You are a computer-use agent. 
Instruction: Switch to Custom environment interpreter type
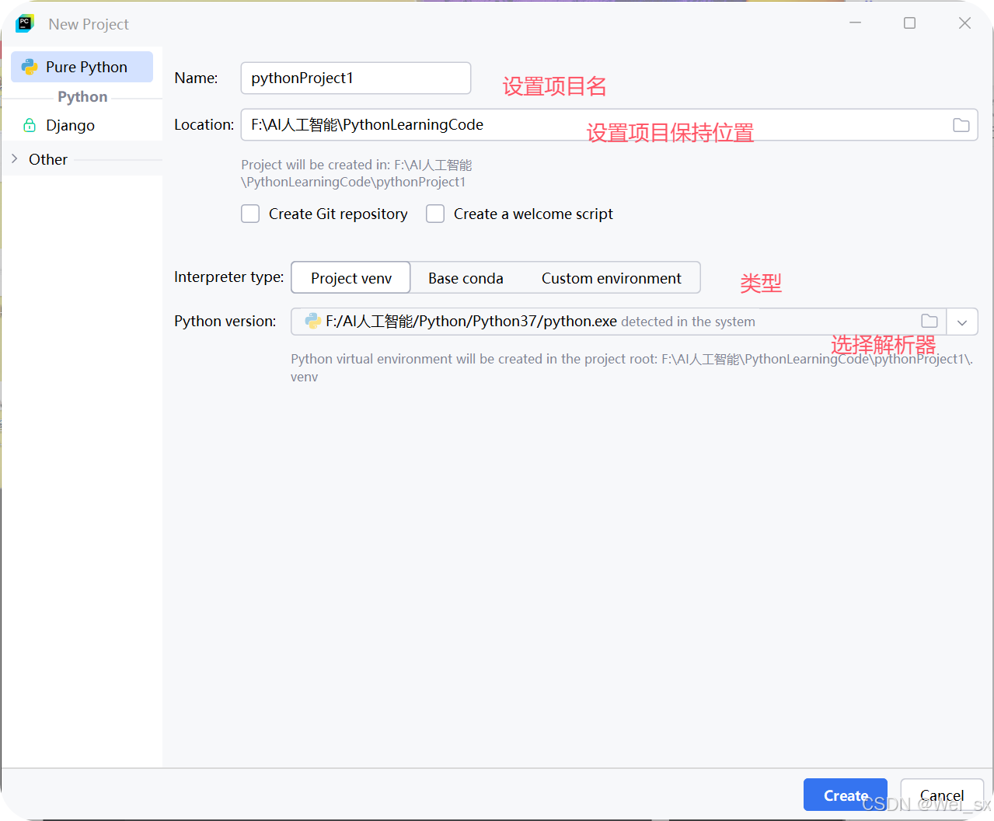coord(611,277)
